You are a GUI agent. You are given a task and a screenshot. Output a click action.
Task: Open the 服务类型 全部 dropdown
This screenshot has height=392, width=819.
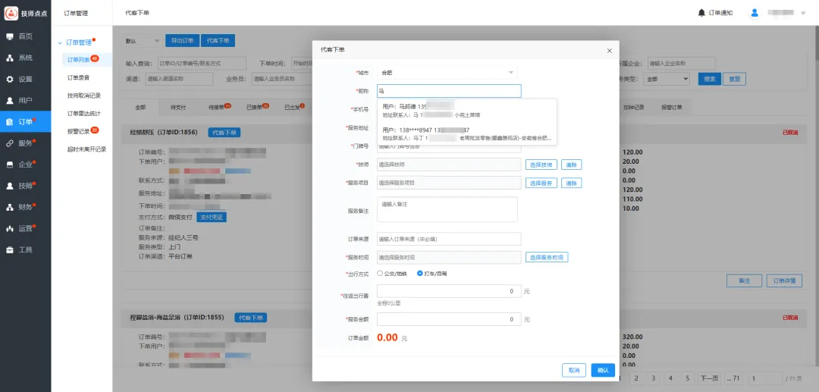(x=667, y=79)
